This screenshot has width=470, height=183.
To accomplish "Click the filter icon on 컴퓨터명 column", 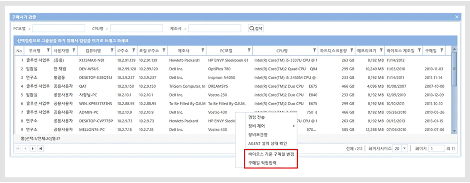I will pyautogui.click(x=112, y=51).
